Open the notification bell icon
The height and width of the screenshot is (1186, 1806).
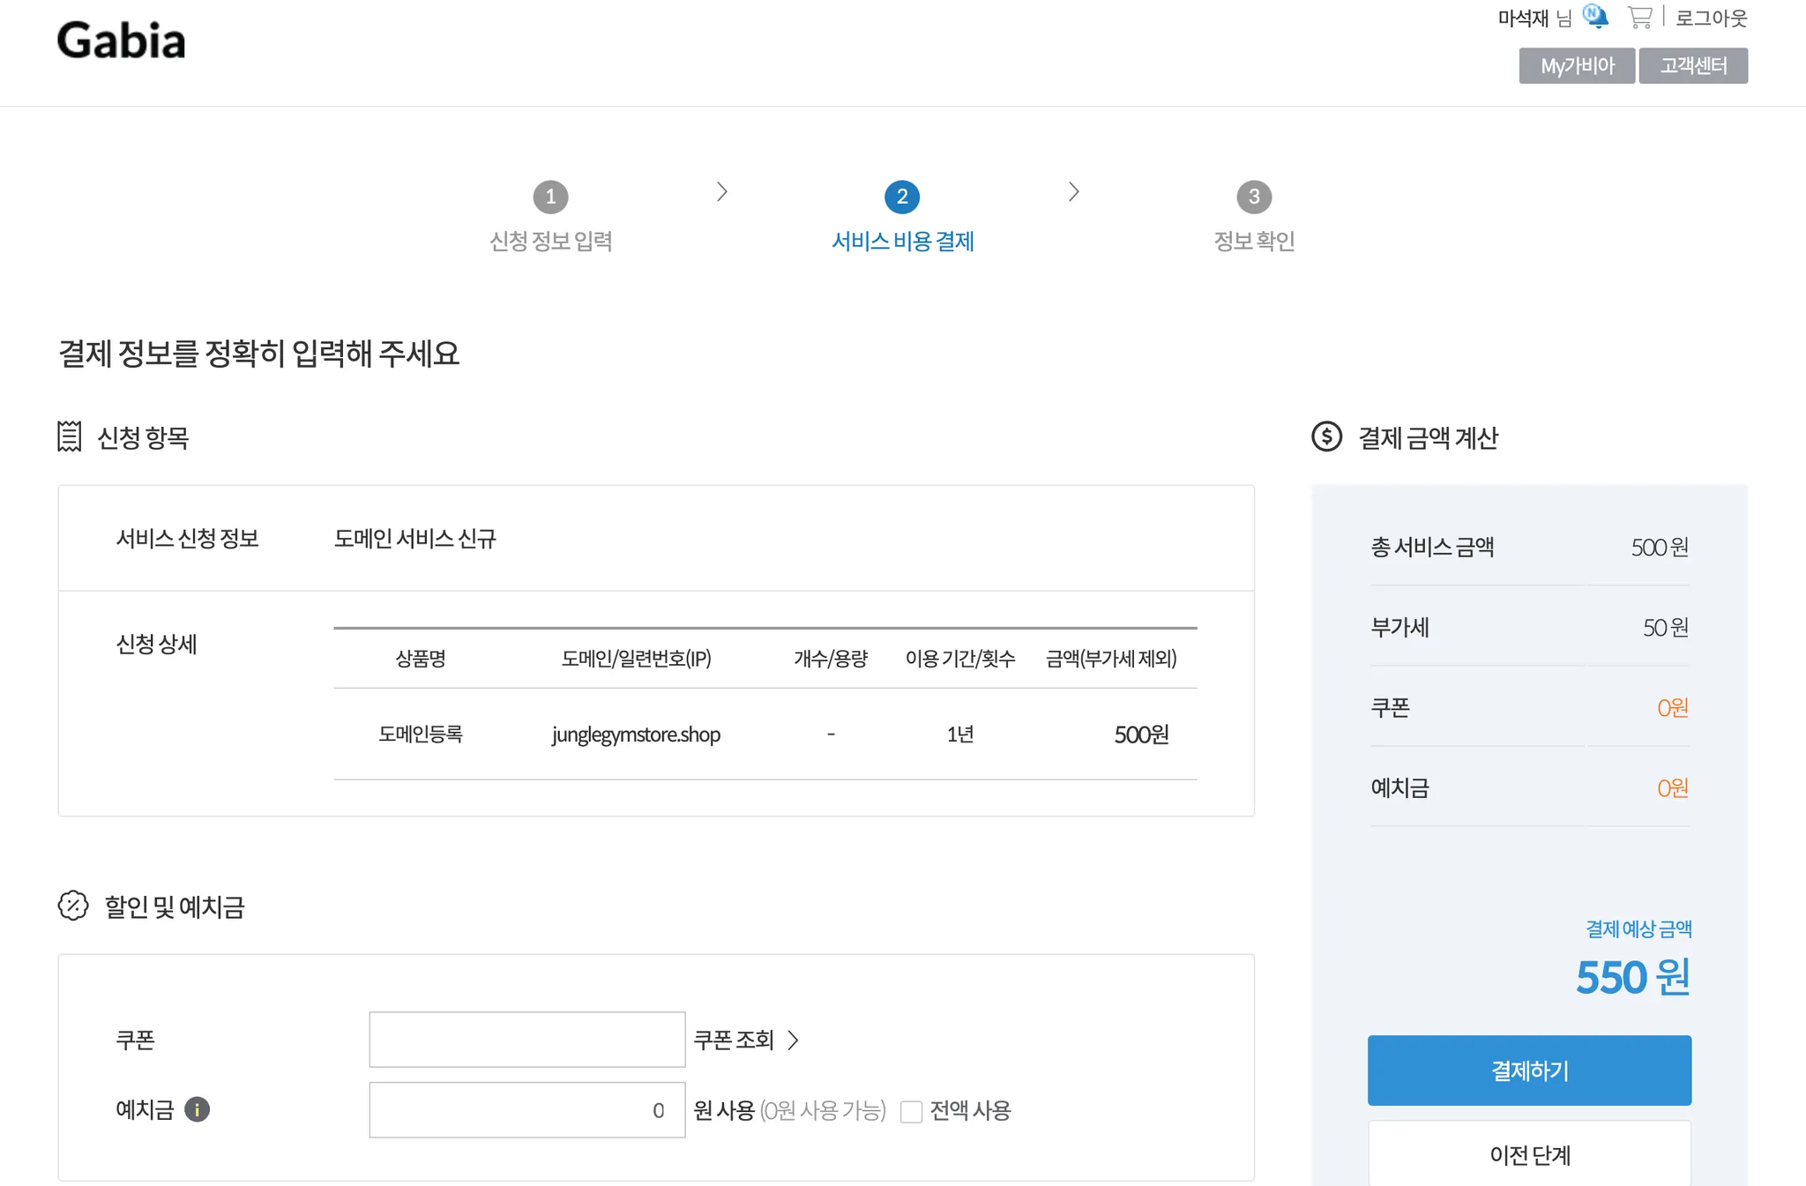tap(1595, 17)
